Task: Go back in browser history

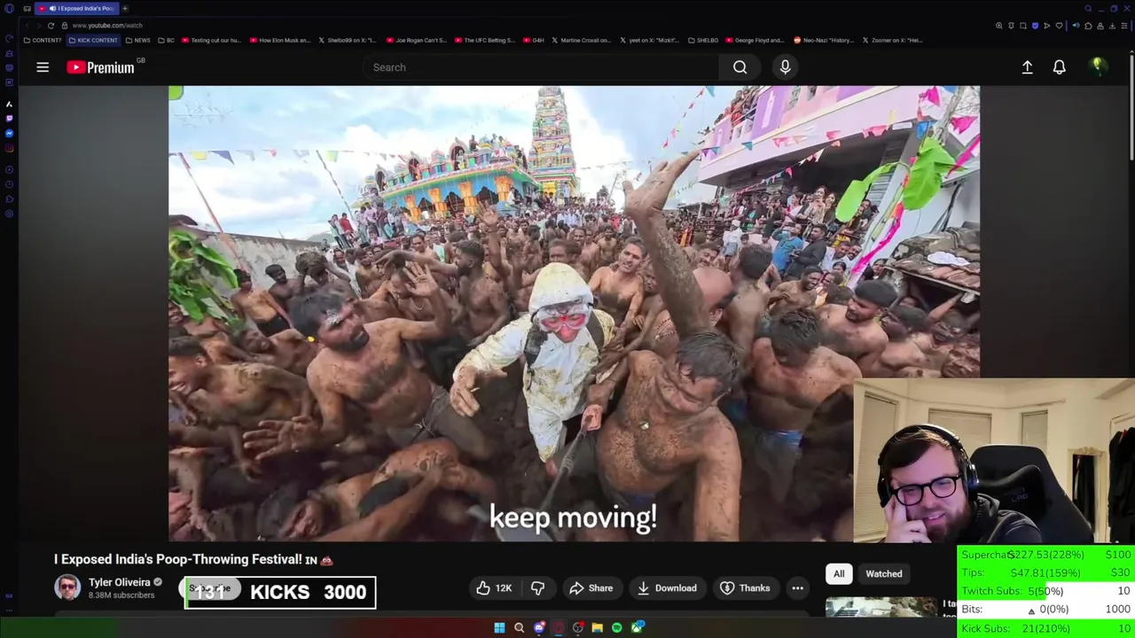Action: click(x=27, y=26)
